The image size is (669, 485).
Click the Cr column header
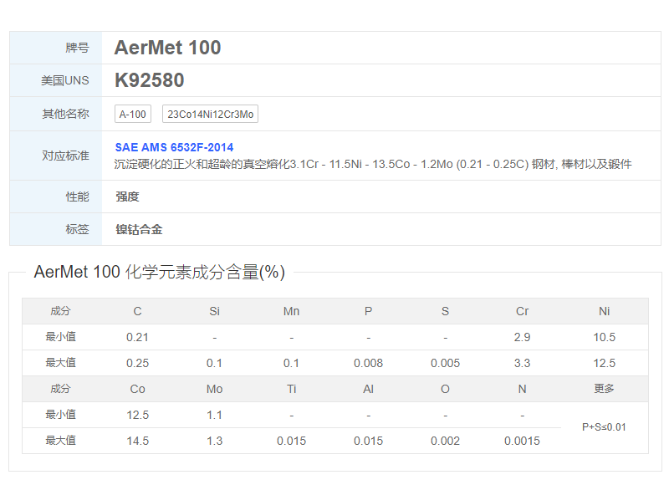pos(522,311)
